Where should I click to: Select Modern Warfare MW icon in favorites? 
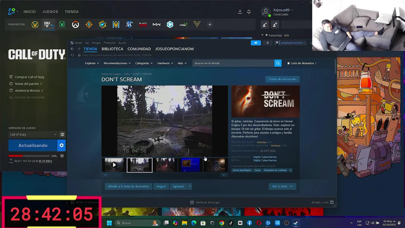pos(156,24)
